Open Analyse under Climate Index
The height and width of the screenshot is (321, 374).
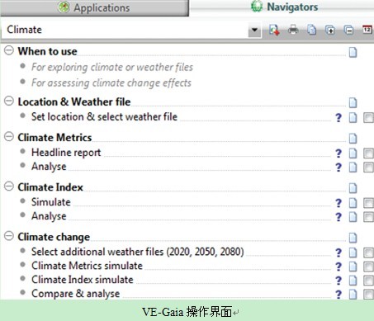click(x=49, y=216)
